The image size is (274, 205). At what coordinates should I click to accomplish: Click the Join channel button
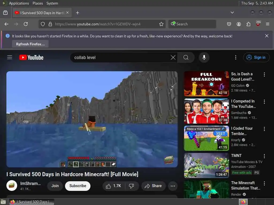coord(55,186)
